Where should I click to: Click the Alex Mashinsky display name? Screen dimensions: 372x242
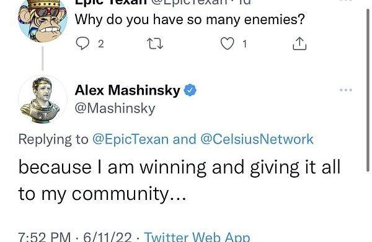[x=128, y=90]
